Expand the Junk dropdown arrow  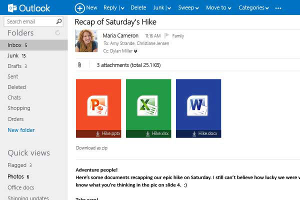coord(169,8)
